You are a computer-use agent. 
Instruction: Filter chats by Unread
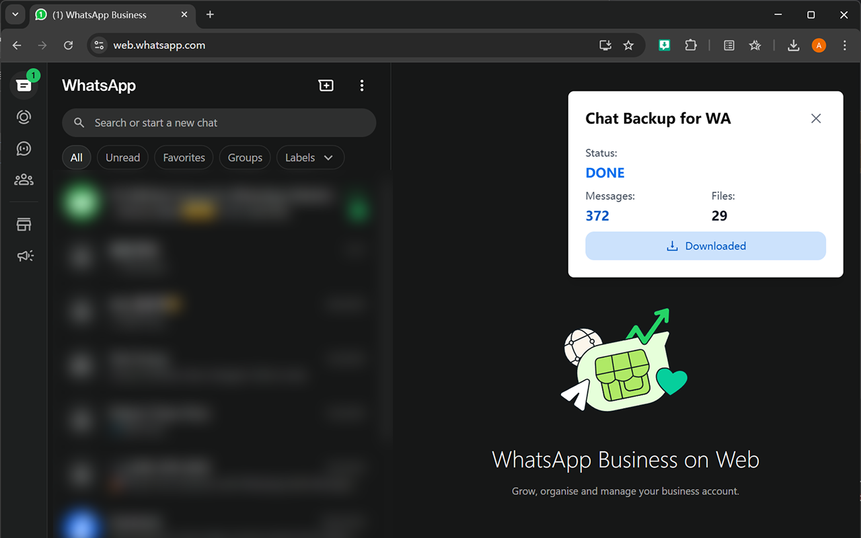122,157
